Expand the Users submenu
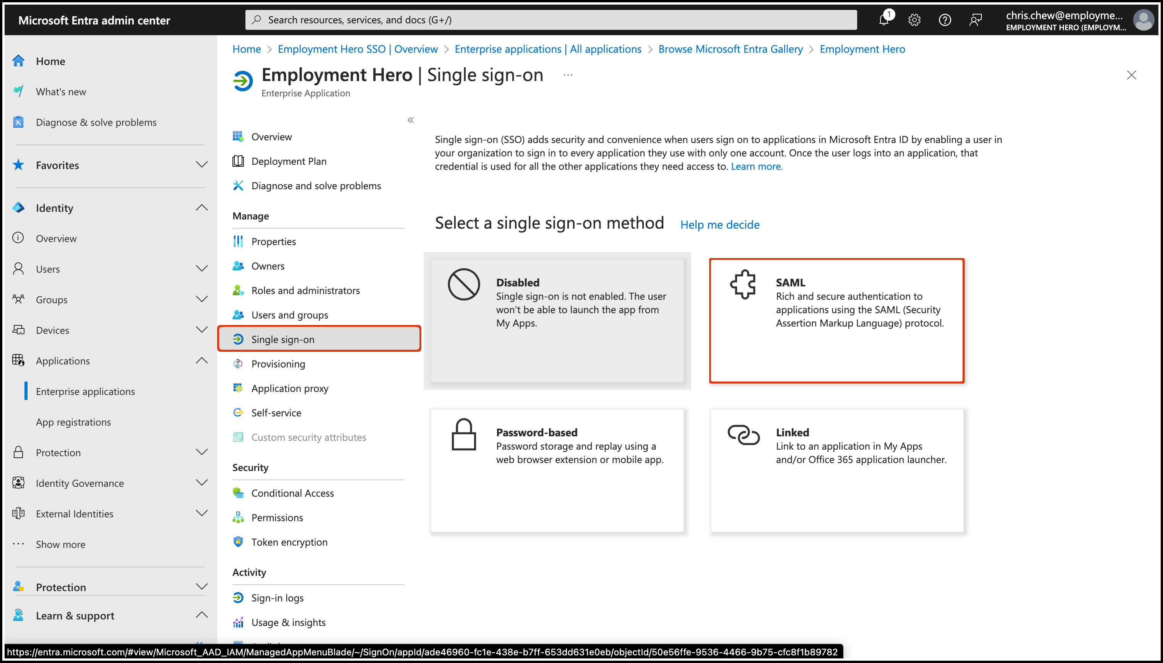This screenshot has height=663, width=1163. pyautogui.click(x=201, y=269)
